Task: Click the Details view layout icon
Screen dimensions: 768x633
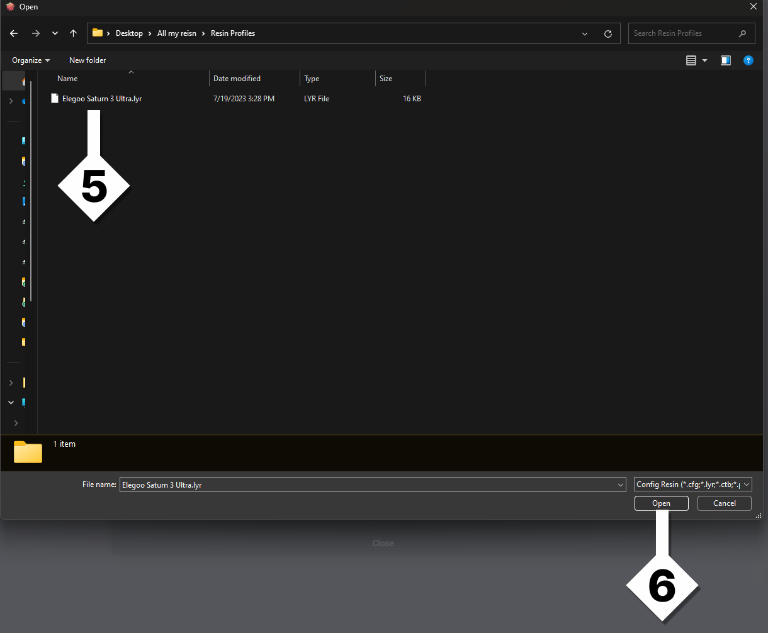Action: tap(692, 60)
